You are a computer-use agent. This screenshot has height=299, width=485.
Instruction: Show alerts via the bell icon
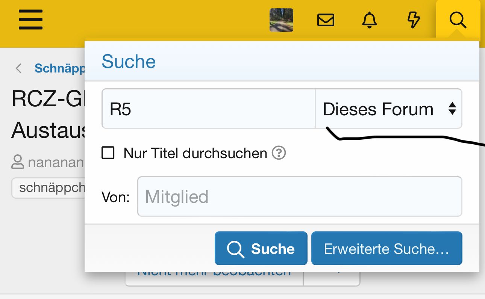pyautogui.click(x=370, y=20)
